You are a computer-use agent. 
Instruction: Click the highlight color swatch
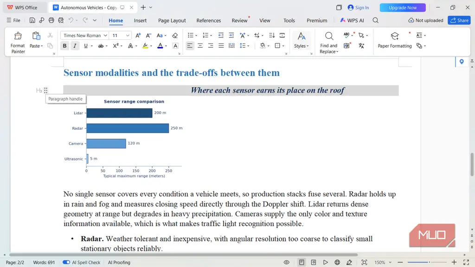click(145, 46)
